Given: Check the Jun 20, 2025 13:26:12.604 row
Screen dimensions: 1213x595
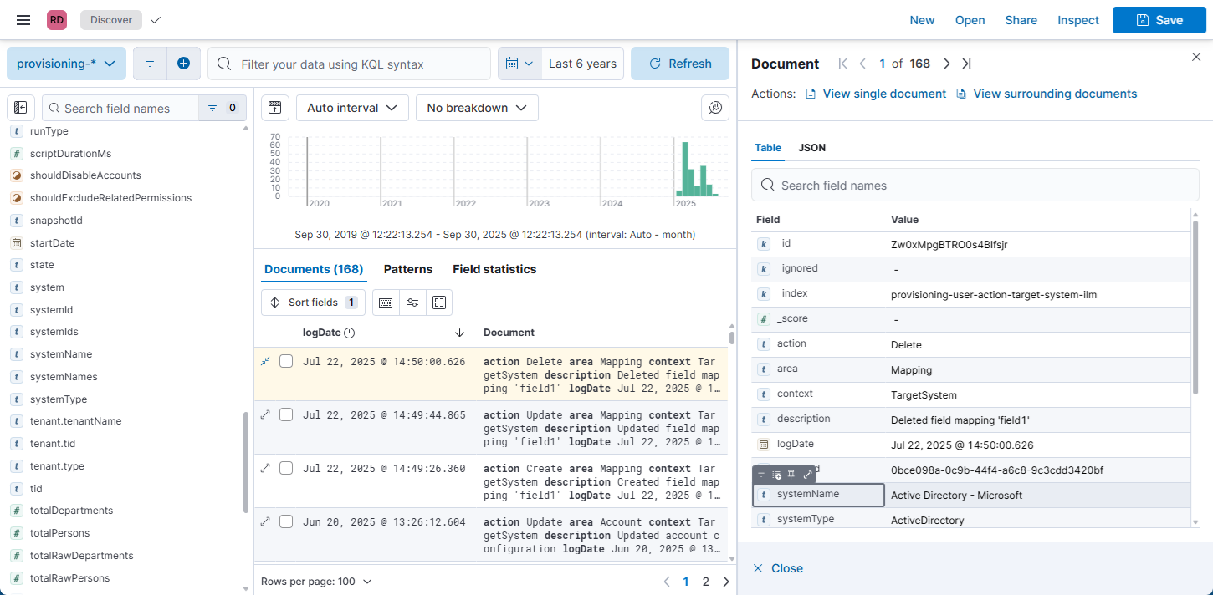Looking at the screenshot, I should (286, 521).
